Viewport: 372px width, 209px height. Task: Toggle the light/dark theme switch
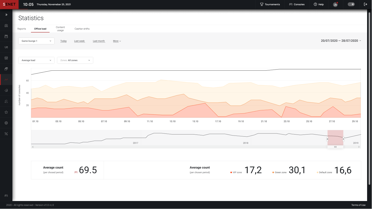[351, 4]
